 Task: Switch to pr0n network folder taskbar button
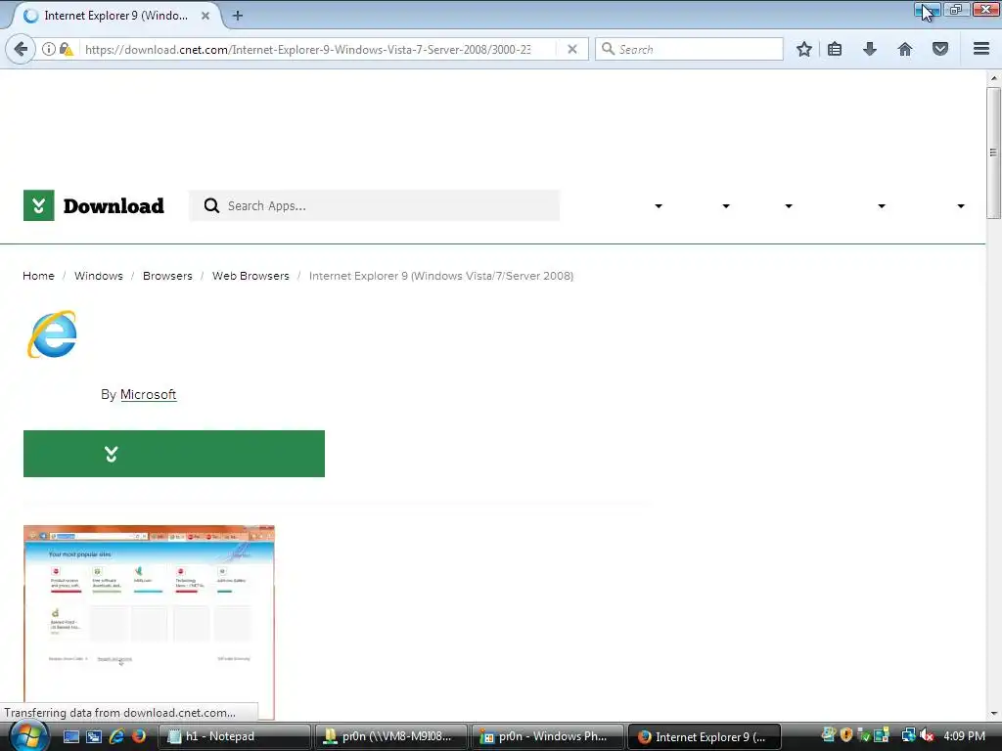point(391,736)
